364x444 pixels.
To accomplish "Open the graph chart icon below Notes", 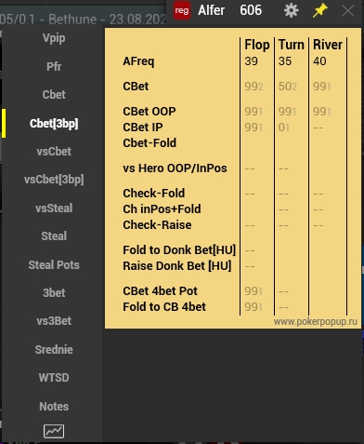I will tap(54, 431).
